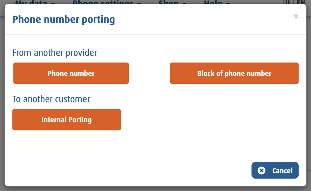
Task: Expand the My data dropdown arrow
Action: point(53,3)
